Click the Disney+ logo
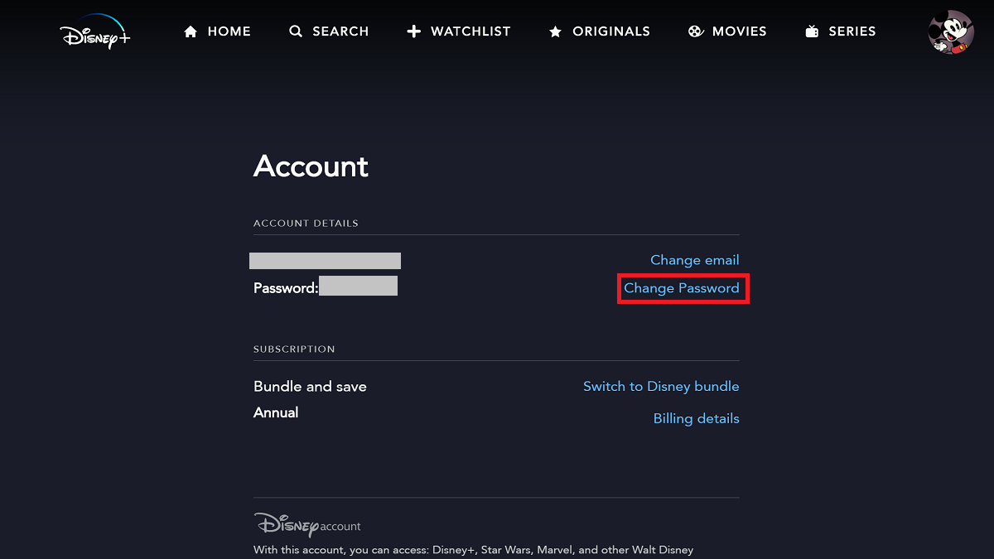Screen dimensions: 994x559 click(x=95, y=31)
